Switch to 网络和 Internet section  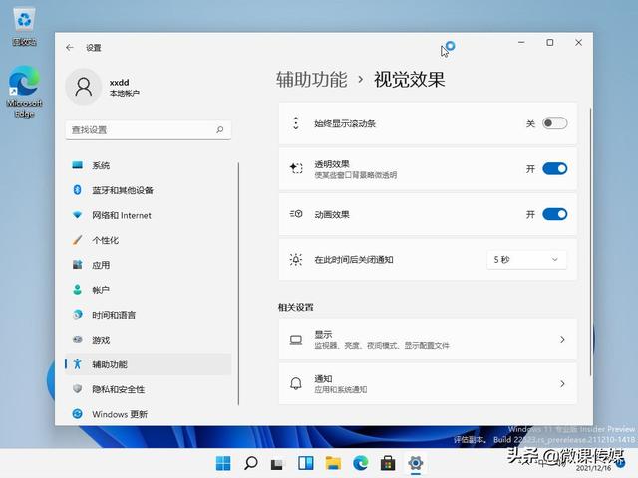(149, 215)
